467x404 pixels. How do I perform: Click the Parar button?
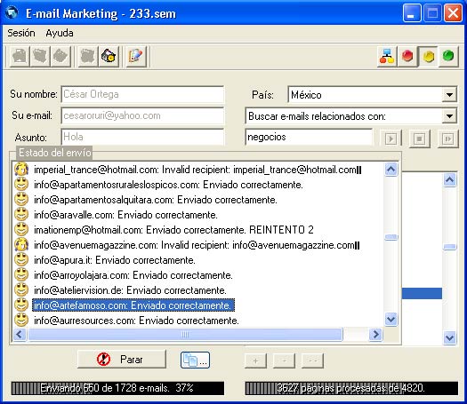[122, 360]
